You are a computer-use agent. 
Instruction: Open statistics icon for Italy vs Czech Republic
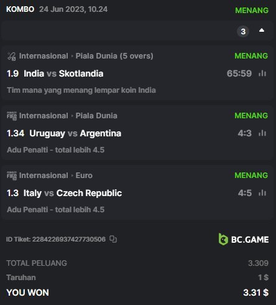pyautogui.click(x=262, y=193)
